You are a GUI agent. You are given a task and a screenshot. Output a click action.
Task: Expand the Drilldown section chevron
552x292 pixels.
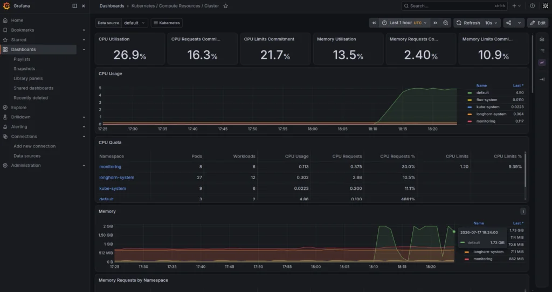point(84,117)
